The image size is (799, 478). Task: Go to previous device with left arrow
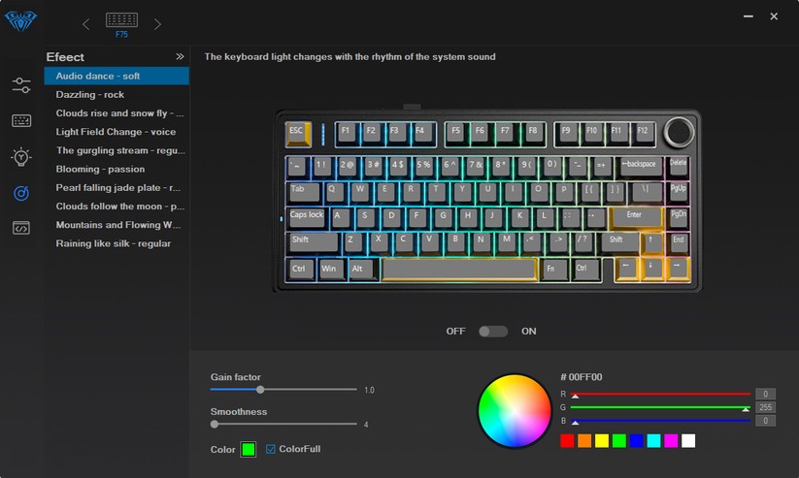[x=85, y=24]
